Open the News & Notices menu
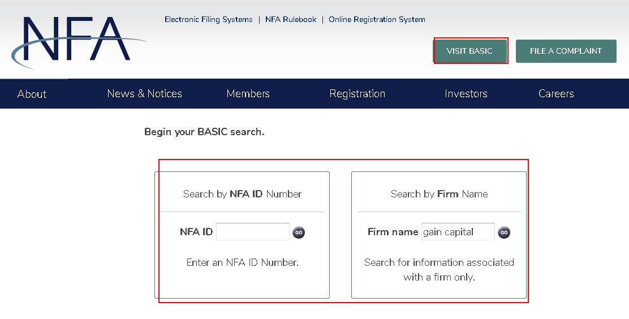 click(x=144, y=93)
